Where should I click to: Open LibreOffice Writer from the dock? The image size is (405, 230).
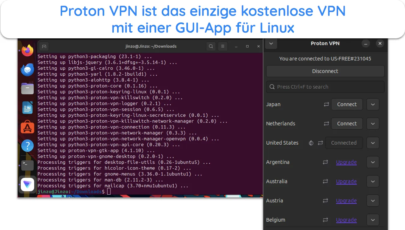(27, 108)
